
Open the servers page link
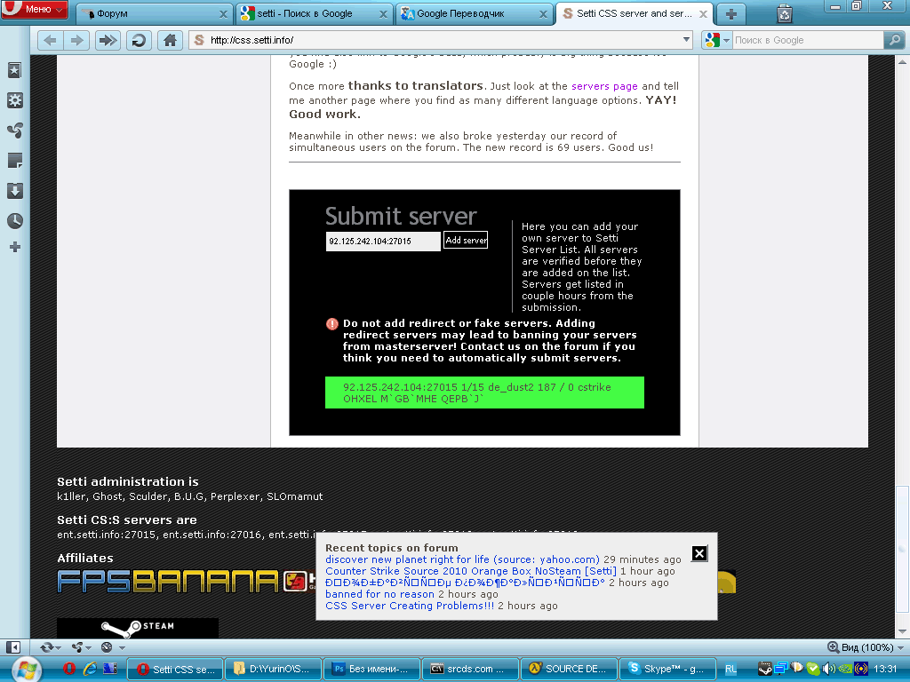tap(604, 86)
